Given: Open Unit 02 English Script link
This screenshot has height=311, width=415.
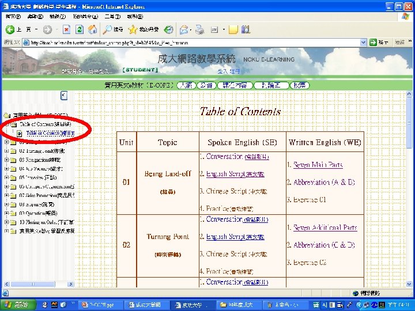Looking at the screenshot, I should (235, 237).
